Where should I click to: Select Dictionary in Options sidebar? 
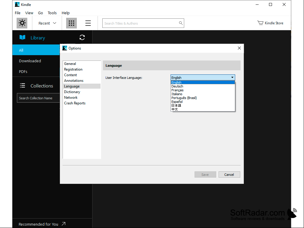click(82, 92)
